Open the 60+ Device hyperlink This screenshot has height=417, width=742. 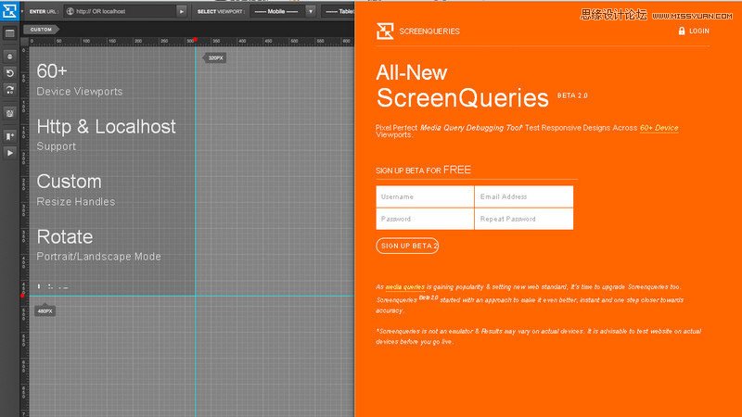659,128
